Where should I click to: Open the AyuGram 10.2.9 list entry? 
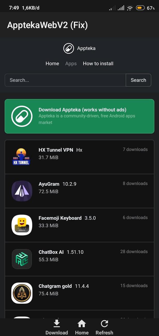[x=79, y=191]
